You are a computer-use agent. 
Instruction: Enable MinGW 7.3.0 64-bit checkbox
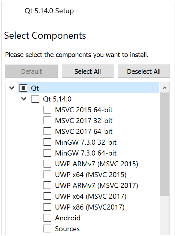[47, 153]
